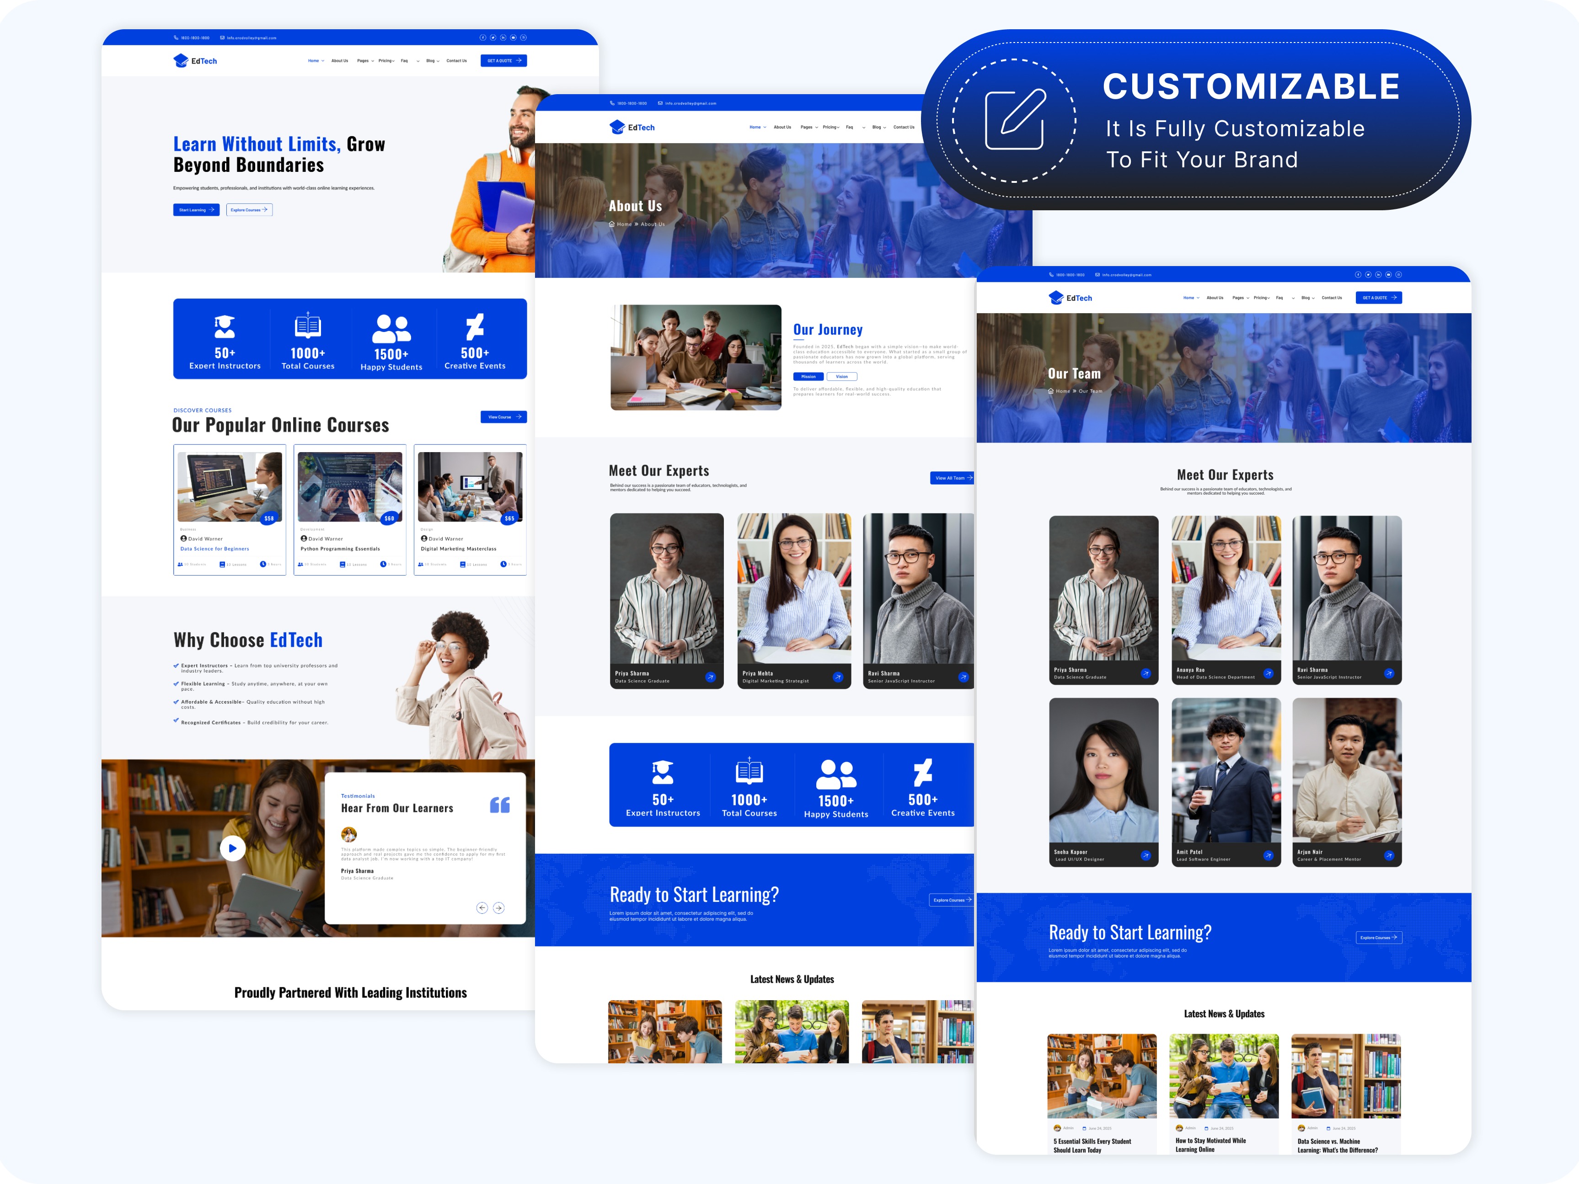Click the arrow icon on Priya Mehta's card
The width and height of the screenshot is (1579, 1184).
click(838, 677)
